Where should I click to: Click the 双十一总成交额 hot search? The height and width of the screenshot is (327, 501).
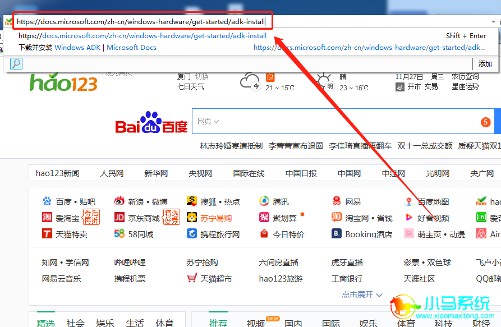click(425, 146)
